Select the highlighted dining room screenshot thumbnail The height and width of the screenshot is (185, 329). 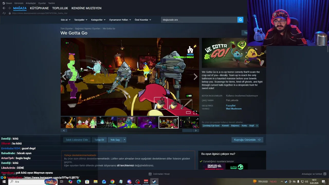[x=169, y=122]
